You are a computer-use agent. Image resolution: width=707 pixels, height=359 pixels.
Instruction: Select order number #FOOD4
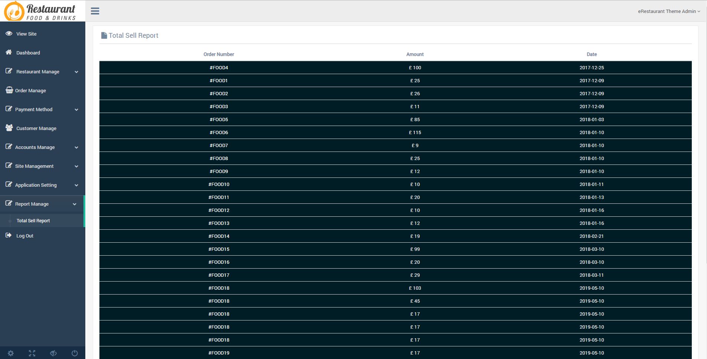tap(219, 67)
